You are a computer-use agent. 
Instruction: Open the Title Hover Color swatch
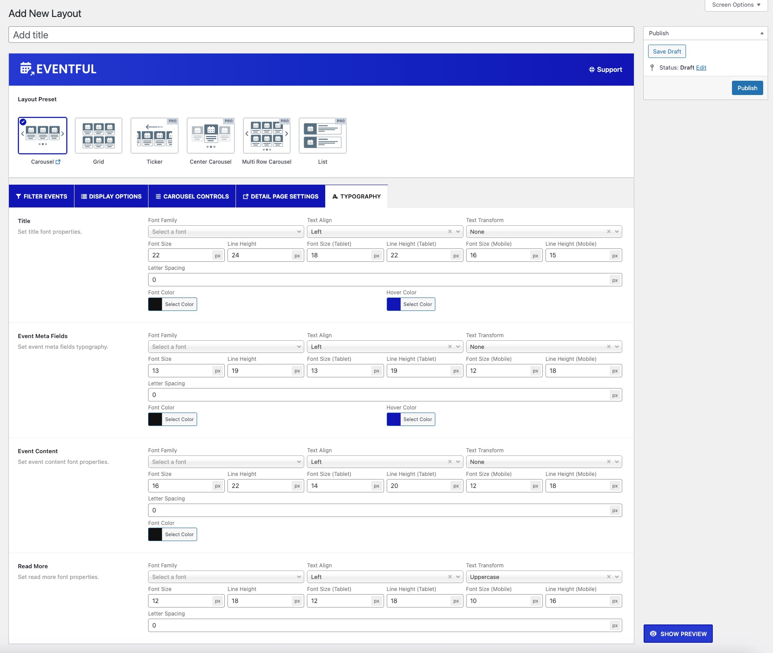coord(393,304)
